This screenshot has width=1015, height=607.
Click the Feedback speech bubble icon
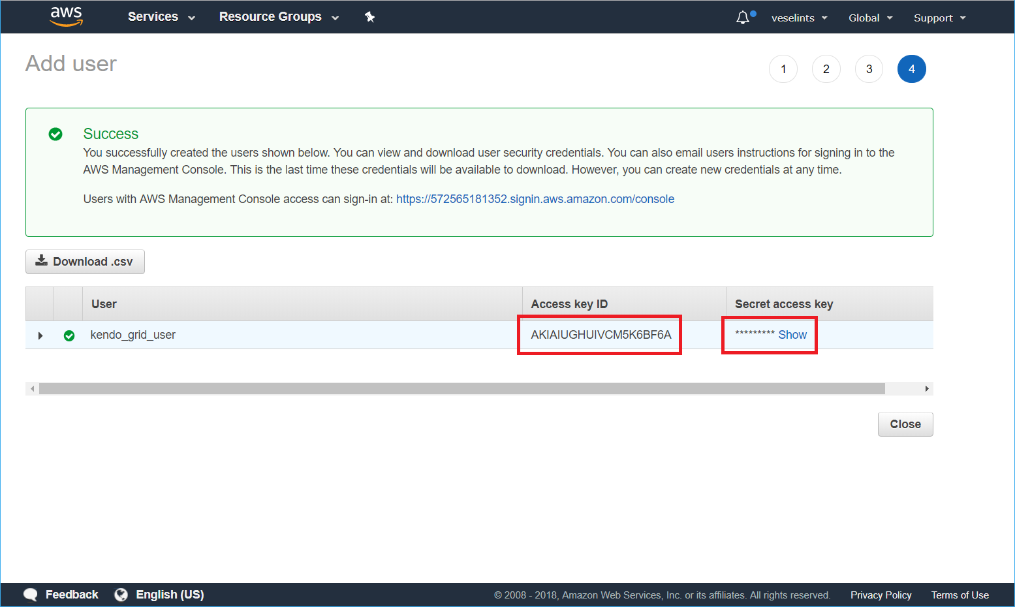30,594
